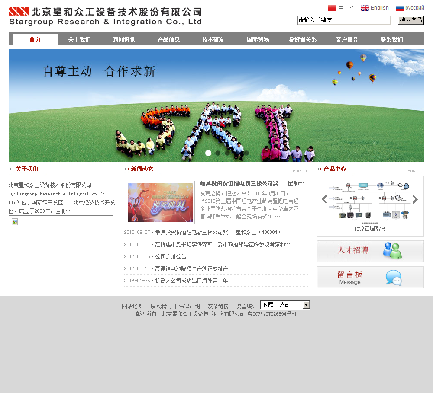Open the 公司迁址公告 news item
Image resolution: width=433 pixels, height=393 pixels.
point(171,256)
